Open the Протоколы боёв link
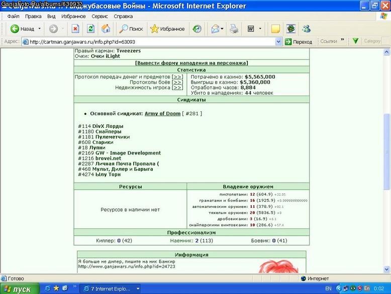The height and width of the screenshot is (294, 391). pos(177,82)
